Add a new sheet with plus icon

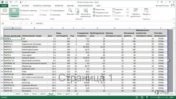click(x=77, y=94)
